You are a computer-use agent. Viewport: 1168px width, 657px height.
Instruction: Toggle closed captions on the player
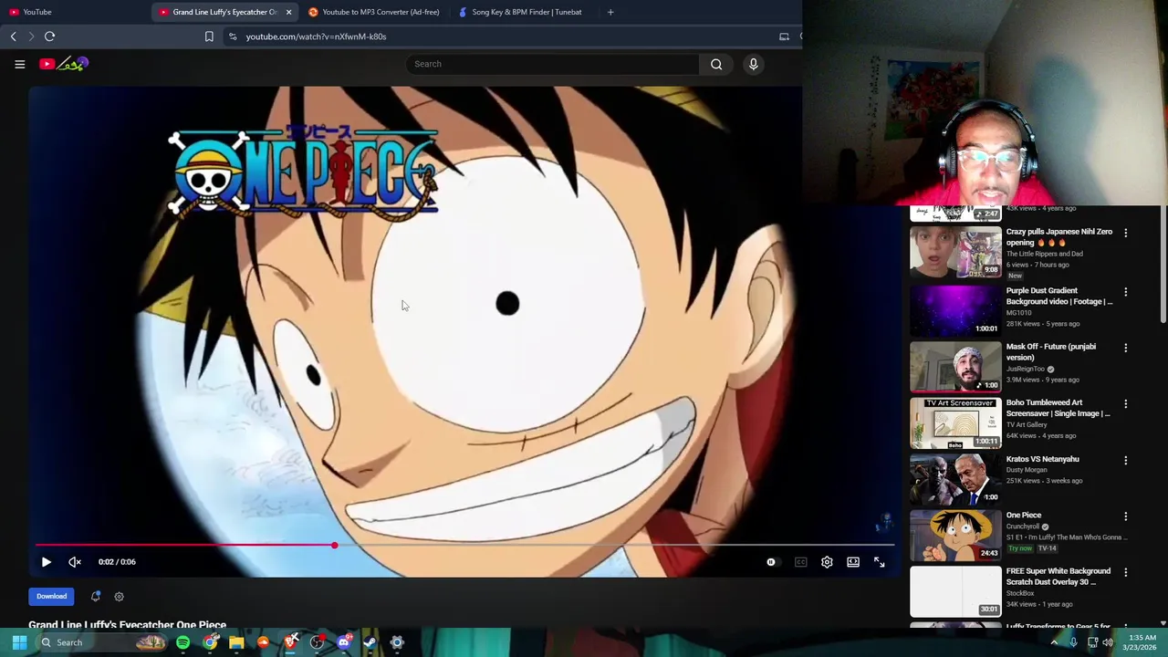pos(800,562)
